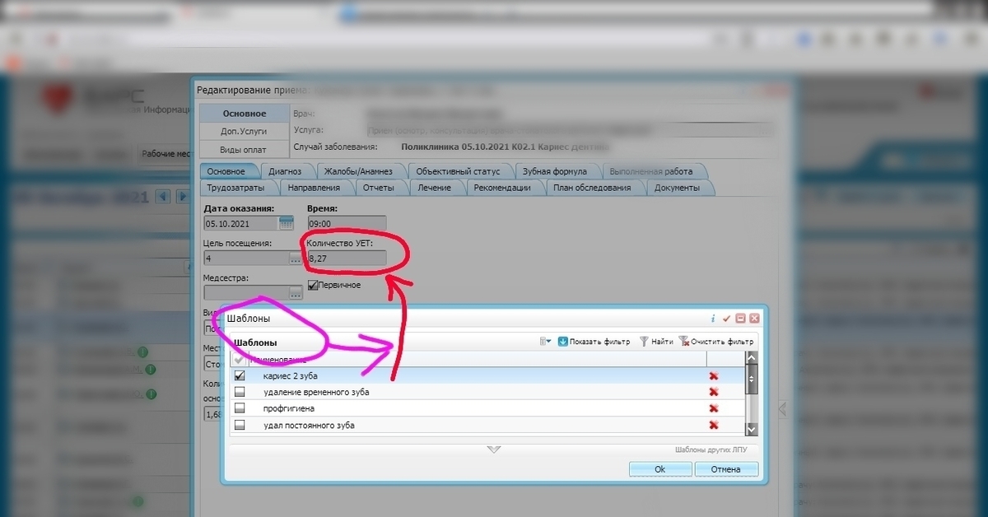Check the удаление временного зуба template
Image resolution: width=988 pixels, height=517 pixels.
pyautogui.click(x=240, y=393)
